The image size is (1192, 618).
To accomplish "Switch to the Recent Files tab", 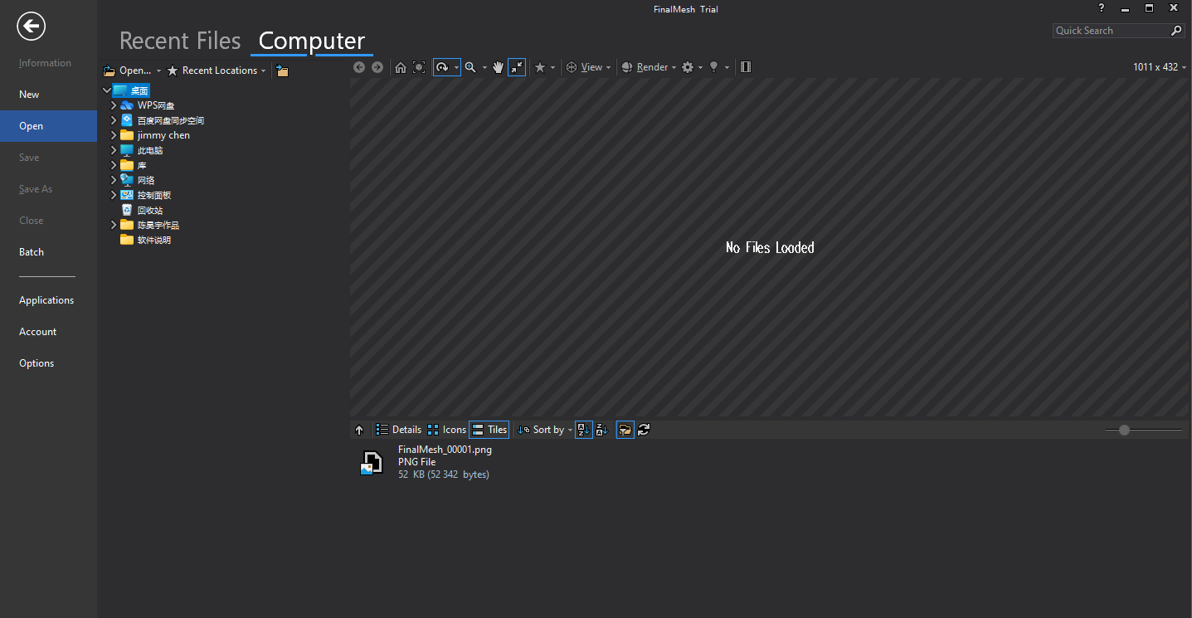I will [x=180, y=41].
